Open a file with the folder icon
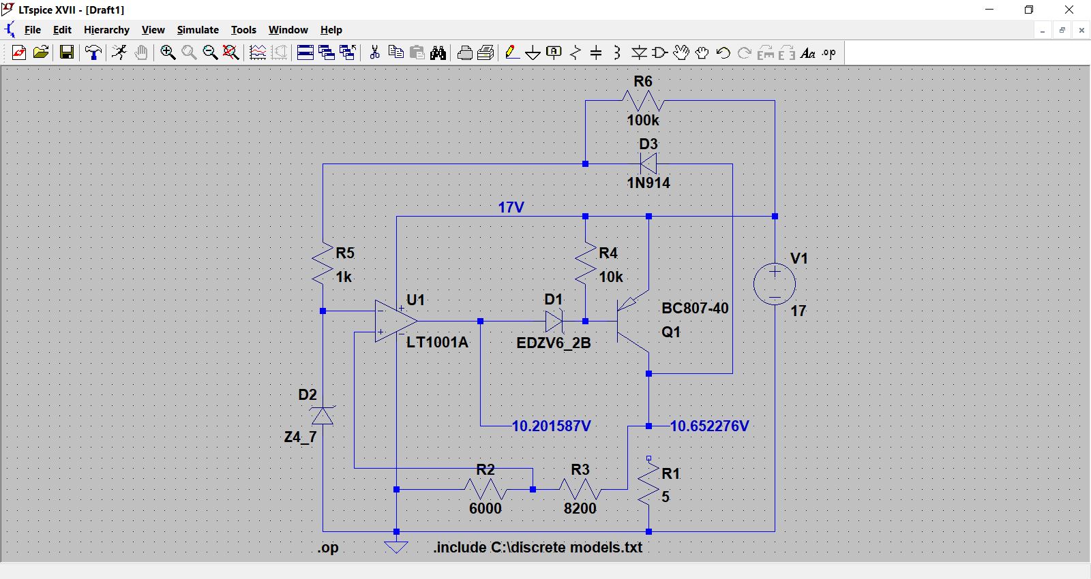The image size is (1091, 579). (x=41, y=52)
